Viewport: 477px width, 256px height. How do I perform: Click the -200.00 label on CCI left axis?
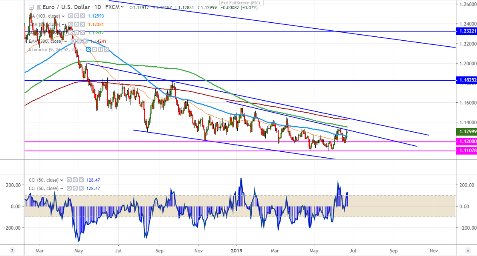[x=12, y=228]
